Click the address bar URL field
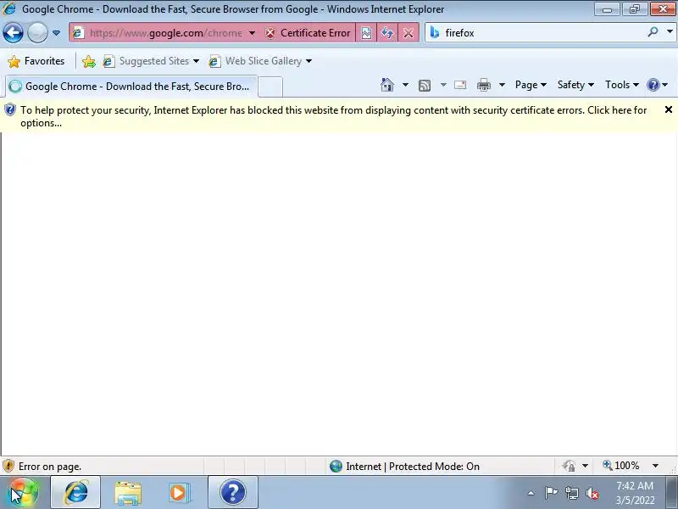 [165, 33]
